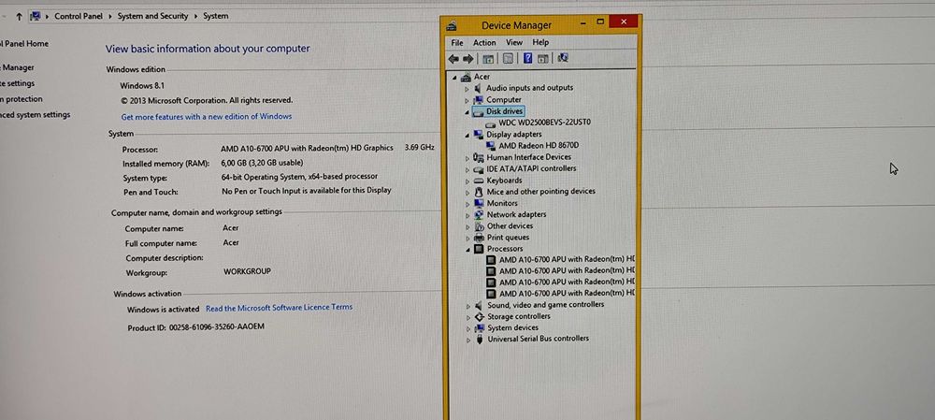Select the Disk drives label
This screenshot has width=935, height=420.
[505, 111]
